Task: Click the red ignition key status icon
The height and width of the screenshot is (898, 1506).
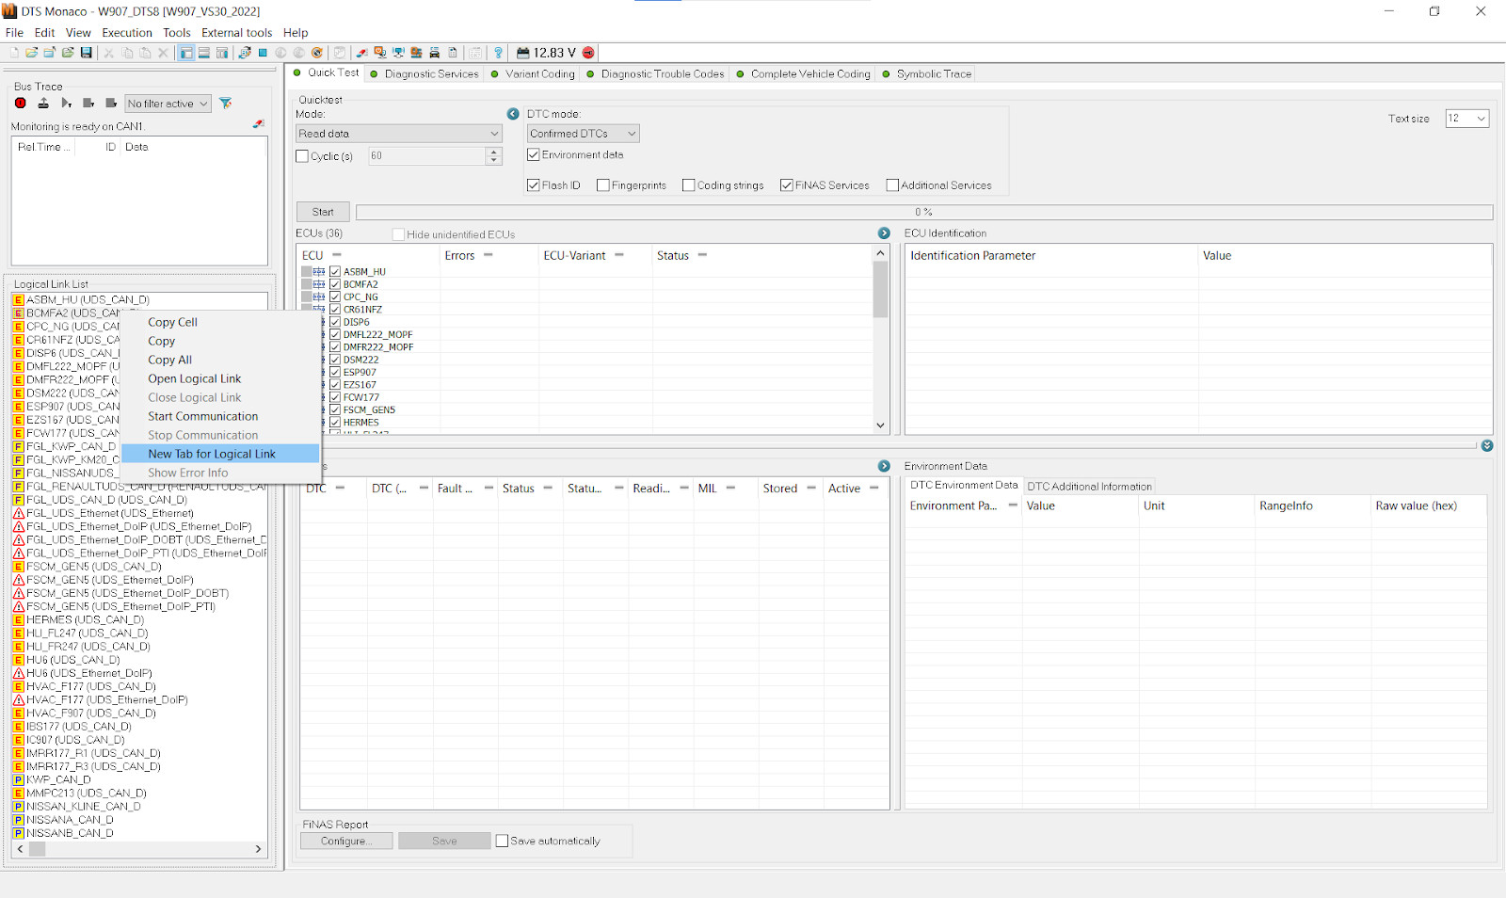Action: point(588,53)
